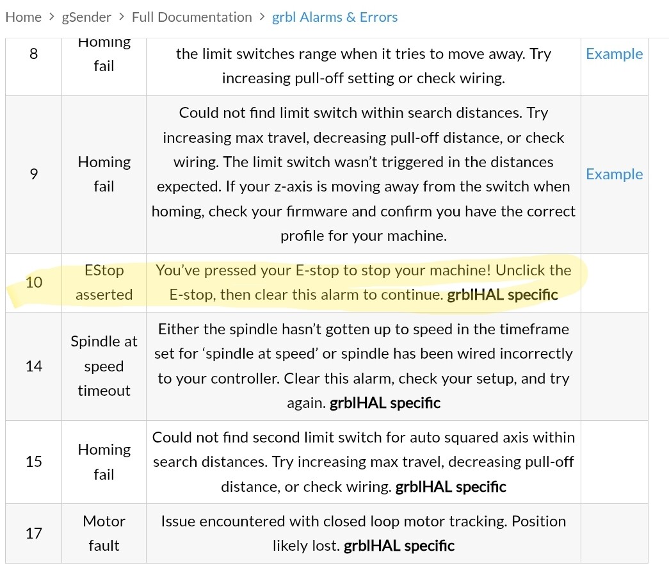Screen dimensions: 669x577
Task: Click the chevron after Full Documentation
Action: click(x=262, y=17)
